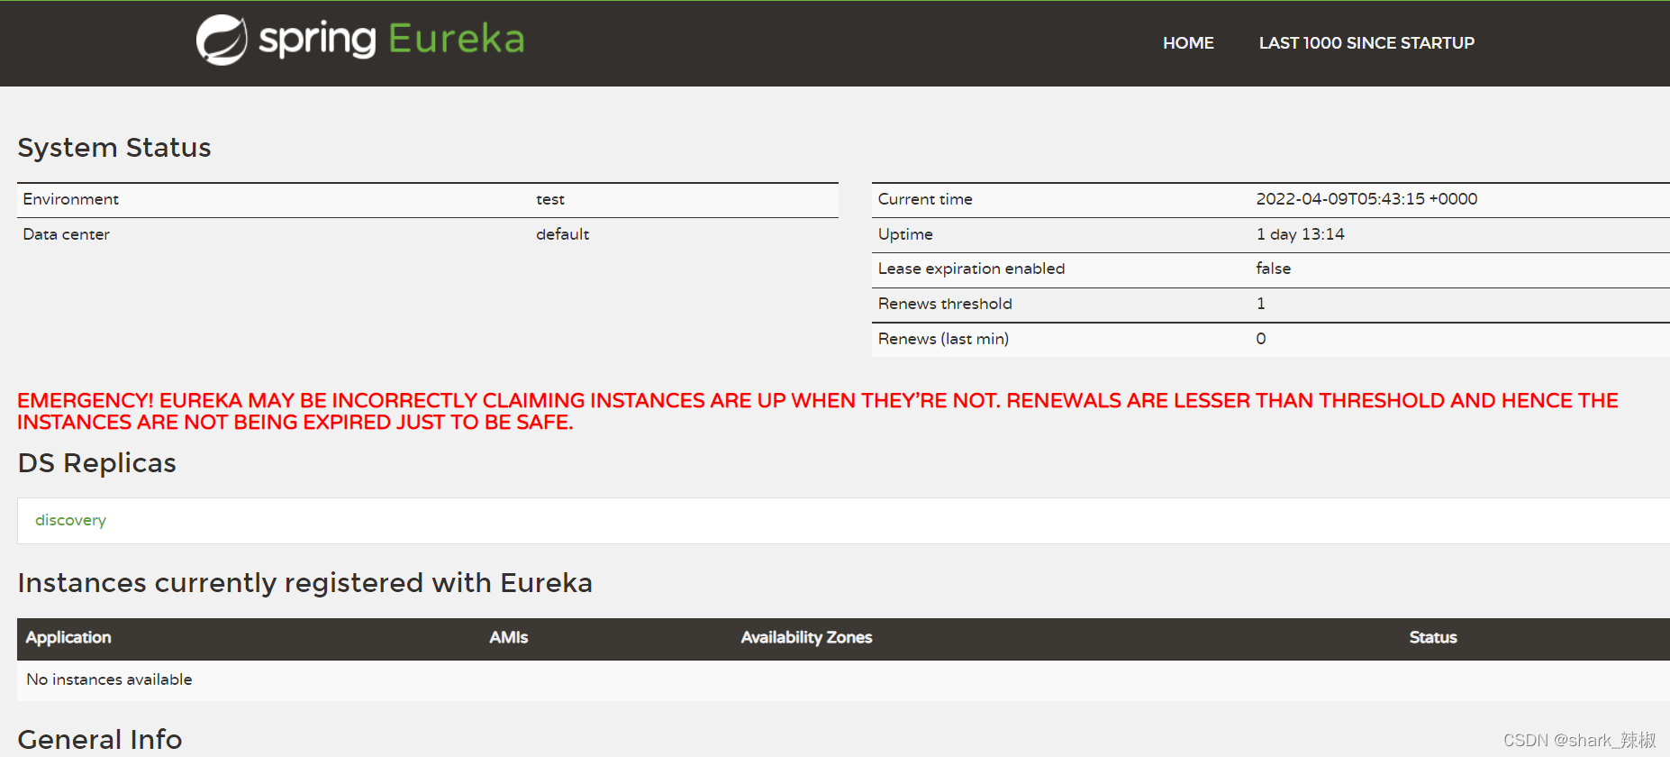
Task: Select uptime value 1 day 13:14
Action: (x=1300, y=234)
